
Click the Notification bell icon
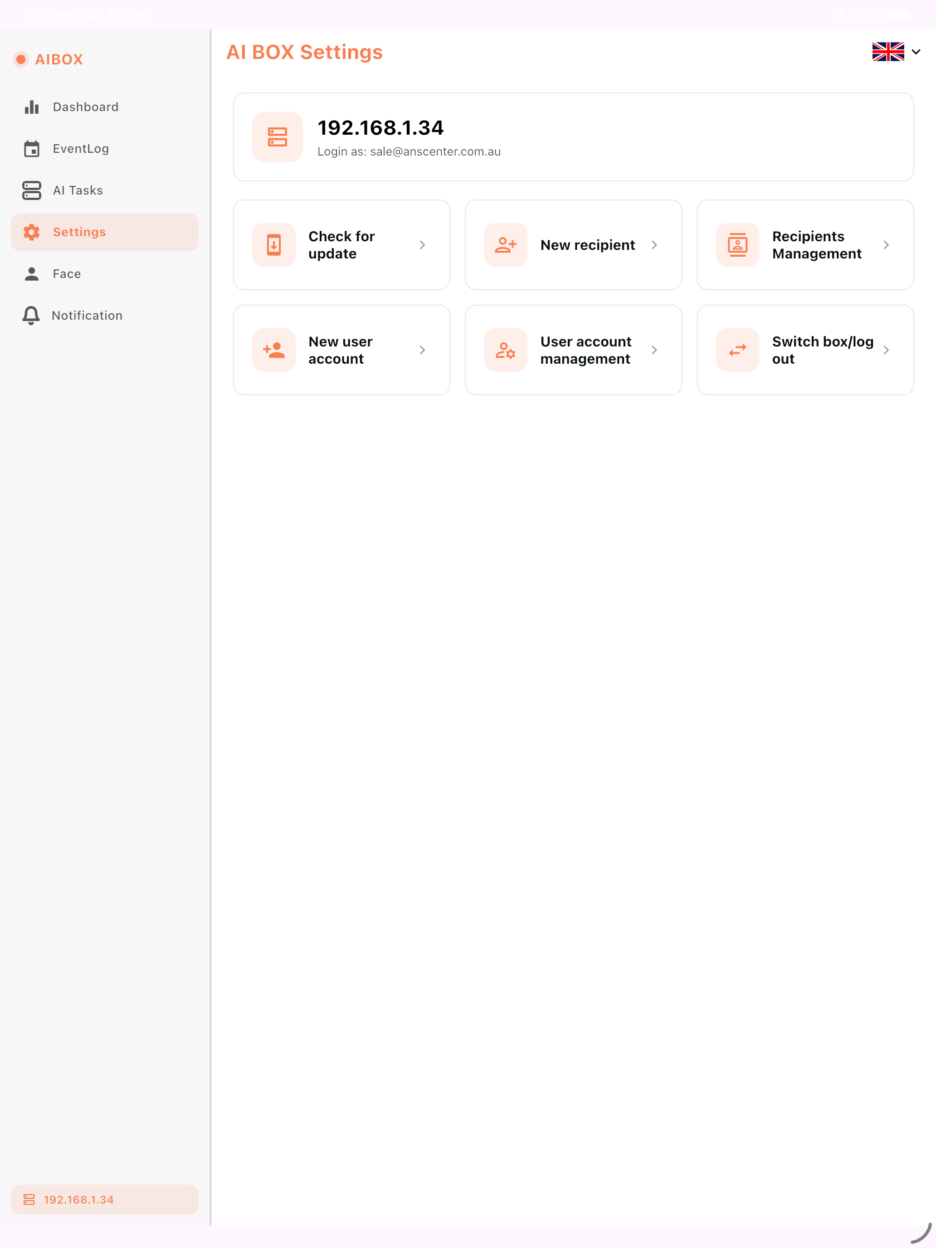[31, 315]
